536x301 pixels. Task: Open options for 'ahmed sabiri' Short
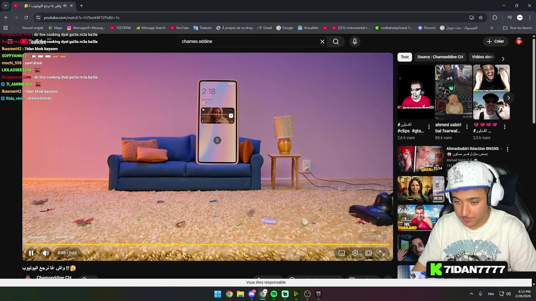click(x=467, y=127)
